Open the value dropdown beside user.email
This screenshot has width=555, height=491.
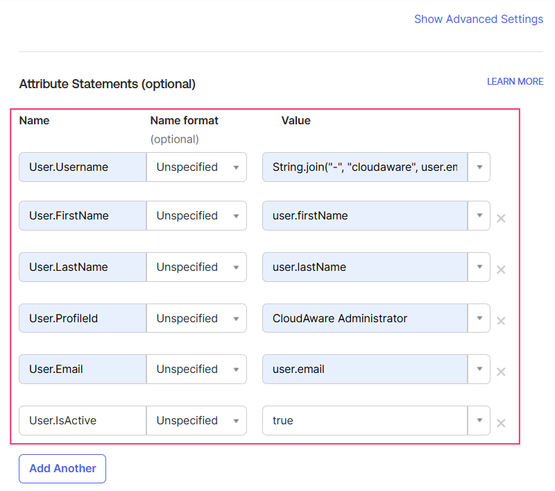[x=479, y=369]
